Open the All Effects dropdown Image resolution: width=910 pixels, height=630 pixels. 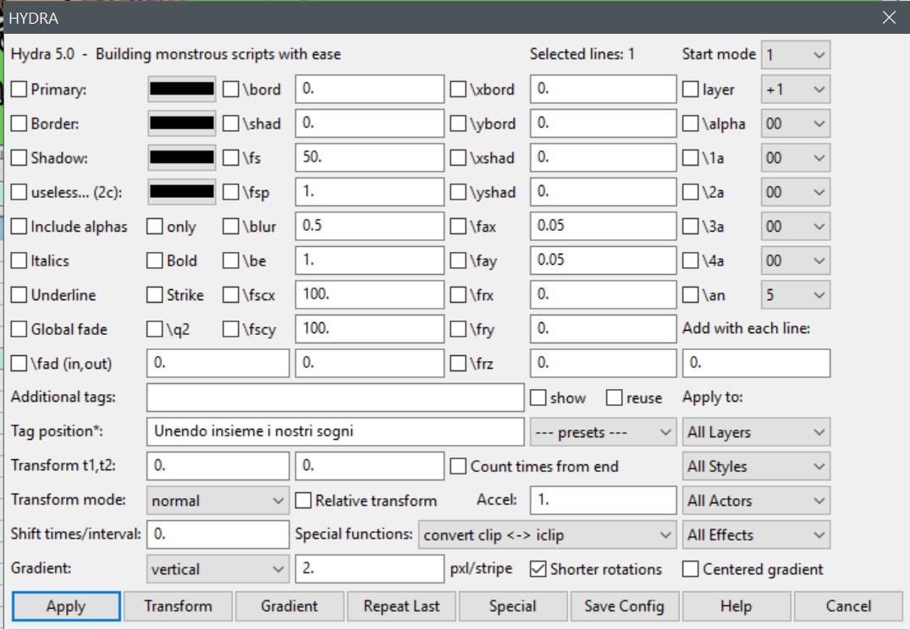(x=756, y=535)
